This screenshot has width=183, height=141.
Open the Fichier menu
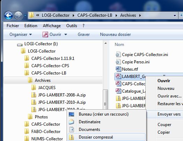[x=13, y=26]
